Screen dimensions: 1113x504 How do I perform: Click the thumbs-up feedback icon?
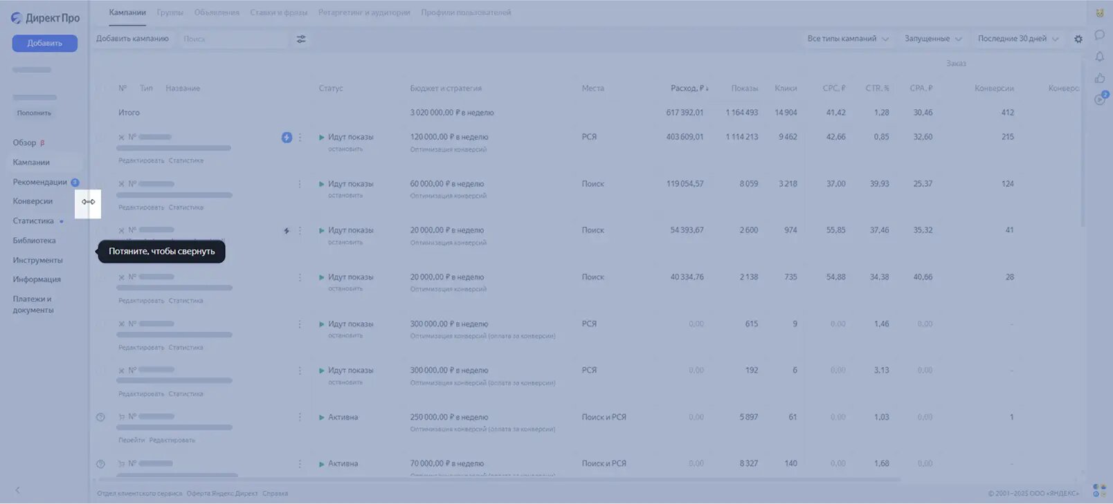click(x=1099, y=78)
